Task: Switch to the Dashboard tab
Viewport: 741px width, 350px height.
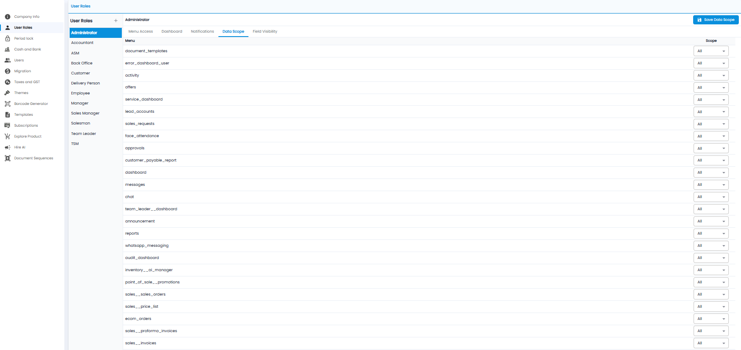Action: coord(172,31)
